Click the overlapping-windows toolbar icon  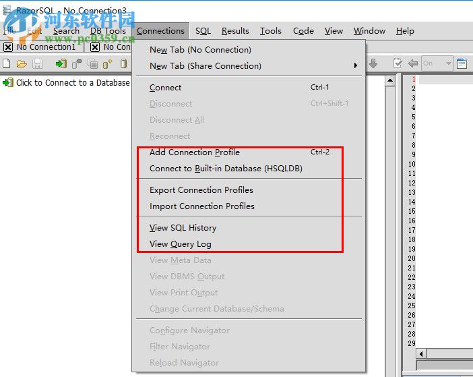coord(92,63)
